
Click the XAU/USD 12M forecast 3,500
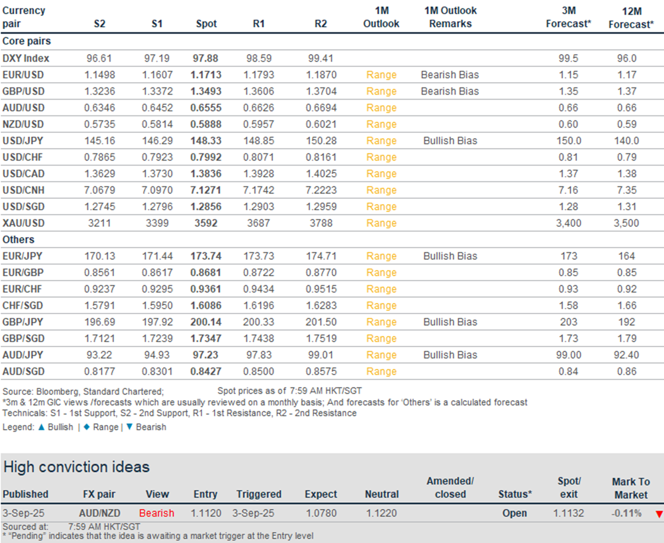pos(627,223)
